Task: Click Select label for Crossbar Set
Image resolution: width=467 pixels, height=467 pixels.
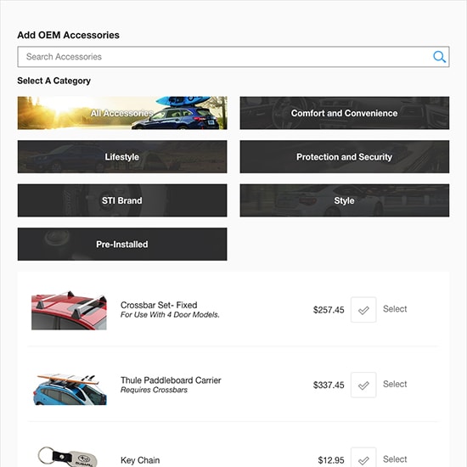Action: tap(395, 309)
